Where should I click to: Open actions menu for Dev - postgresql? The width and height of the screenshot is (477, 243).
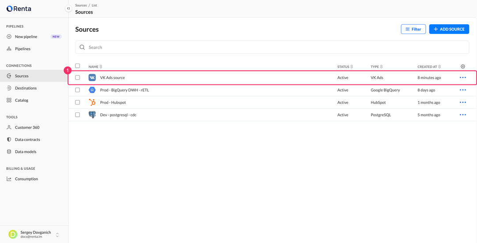click(x=463, y=115)
